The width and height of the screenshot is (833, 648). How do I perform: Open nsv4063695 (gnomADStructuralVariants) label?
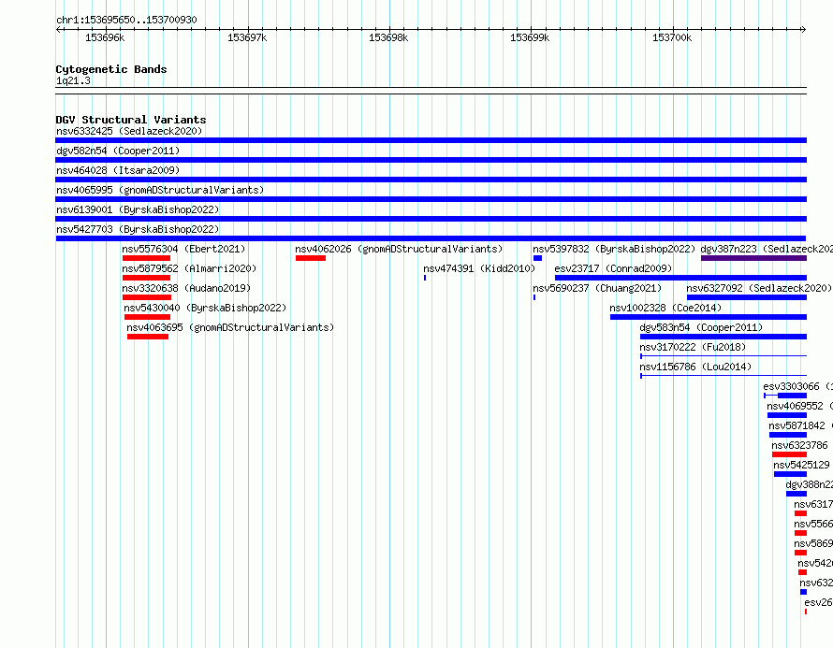coord(230,327)
